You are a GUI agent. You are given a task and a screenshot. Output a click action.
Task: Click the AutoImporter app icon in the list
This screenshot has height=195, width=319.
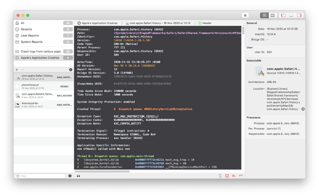coord(18,105)
